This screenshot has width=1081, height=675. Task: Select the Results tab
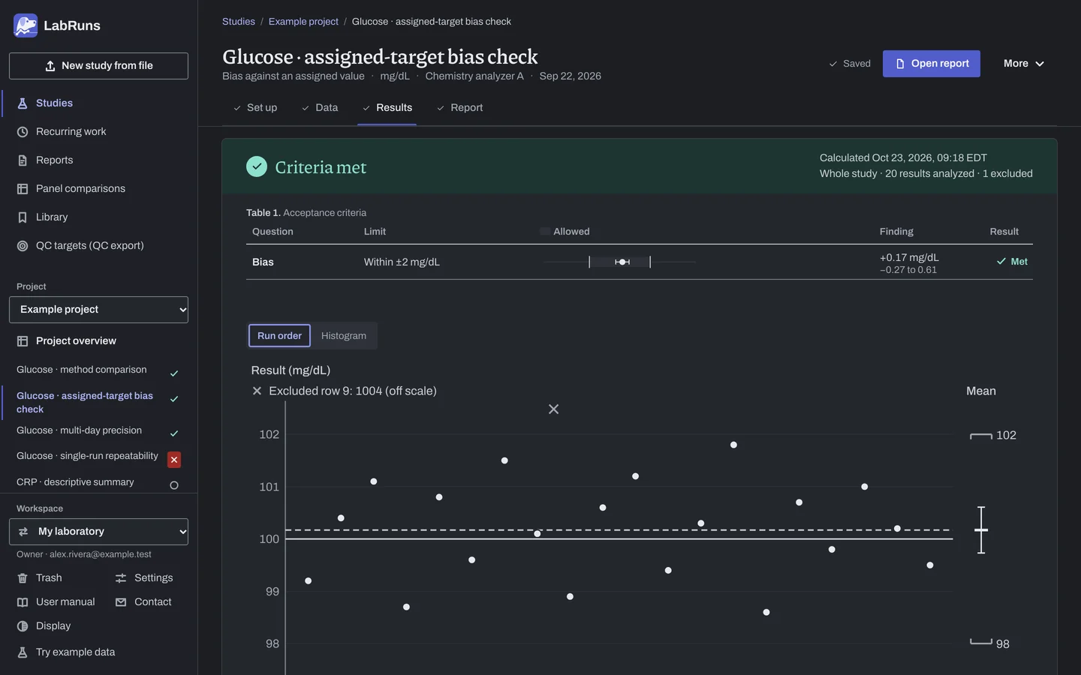click(387, 108)
